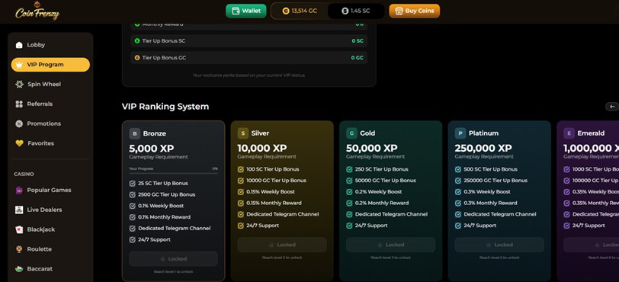Image resolution: width=619 pixels, height=282 pixels.
Task: Click check icon beside 0.1% Weekly Boost
Action: 132,206
